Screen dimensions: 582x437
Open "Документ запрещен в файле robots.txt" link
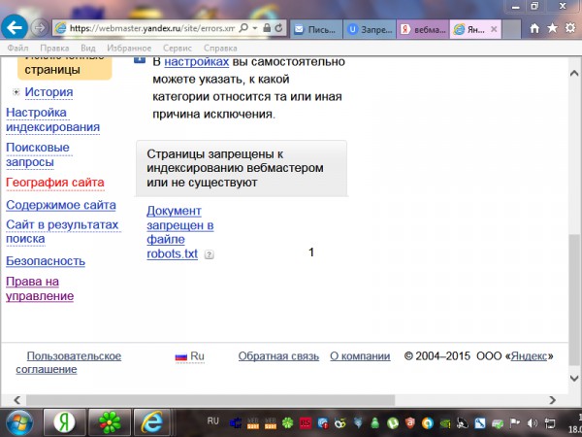pos(179,232)
